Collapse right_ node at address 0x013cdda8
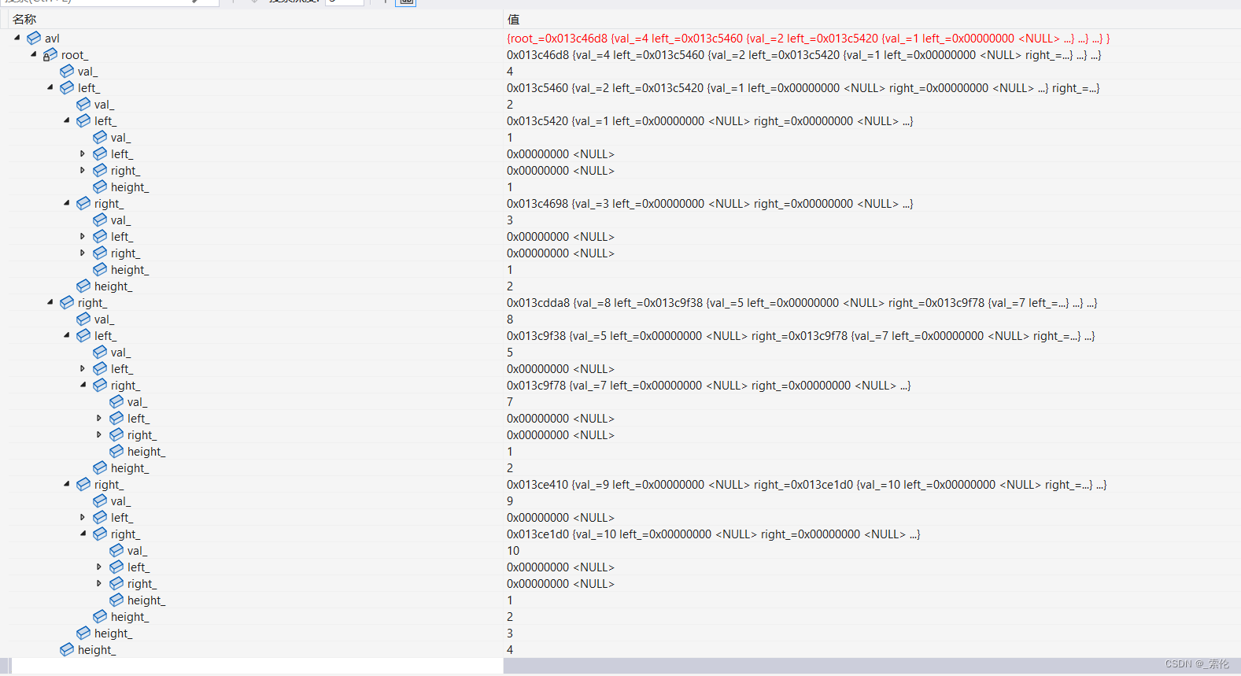 (x=50, y=302)
